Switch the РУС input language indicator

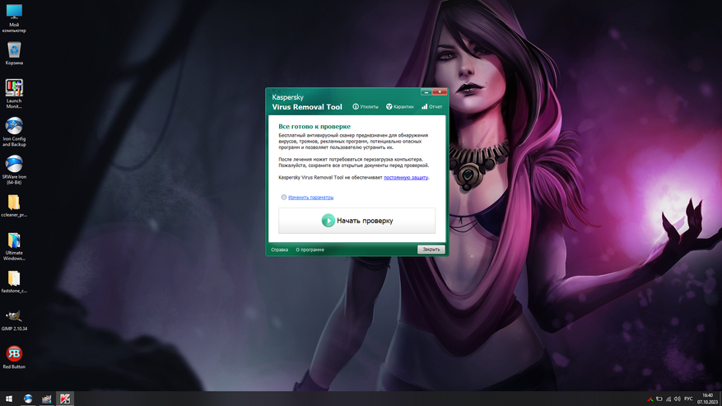coord(688,399)
